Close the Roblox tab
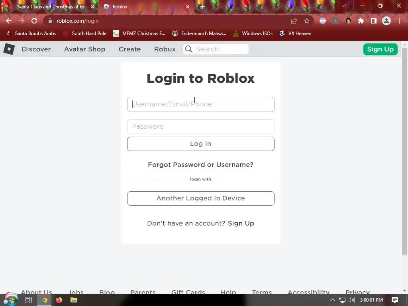 [x=188, y=7]
